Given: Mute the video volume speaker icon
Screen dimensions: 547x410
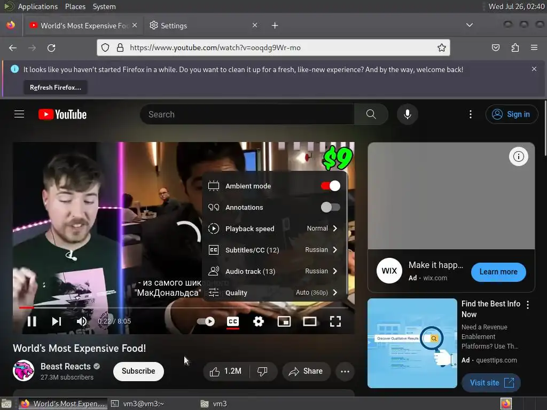Looking at the screenshot, I should pos(81,321).
